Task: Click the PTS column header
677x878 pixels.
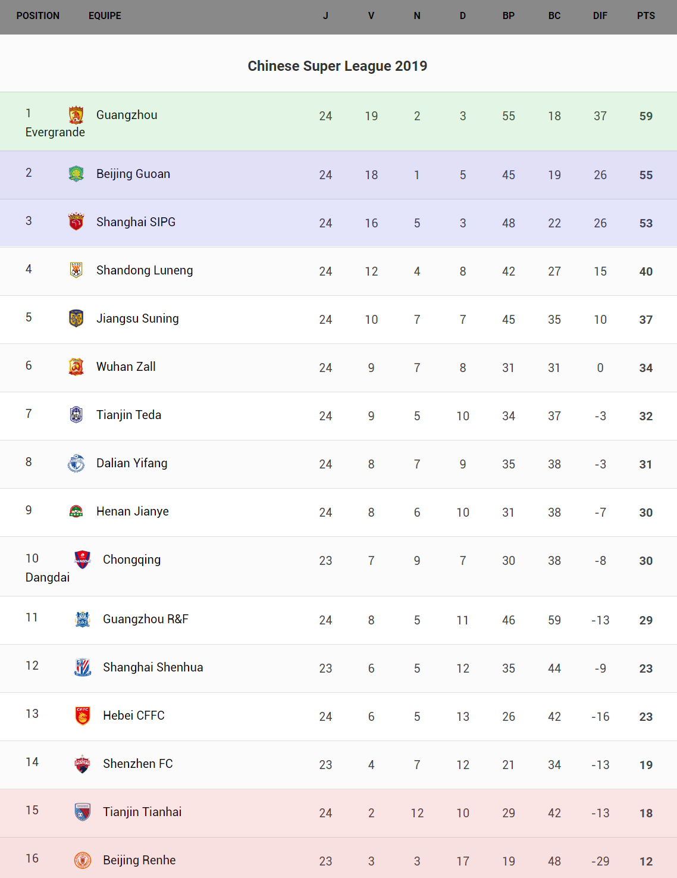Action: [645, 16]
